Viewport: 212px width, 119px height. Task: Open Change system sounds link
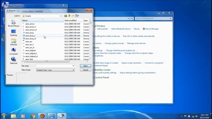(x=114, y=43)
